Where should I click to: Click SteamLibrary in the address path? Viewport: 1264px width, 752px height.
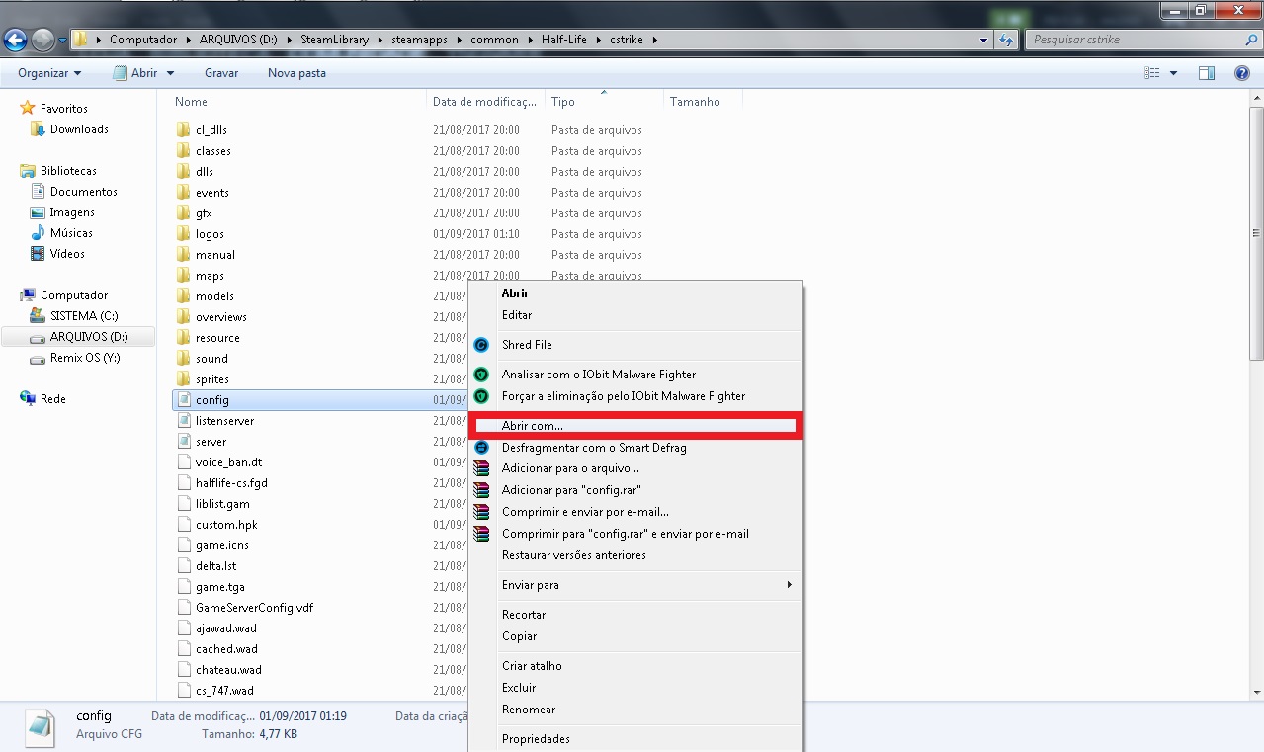(336, 40)
